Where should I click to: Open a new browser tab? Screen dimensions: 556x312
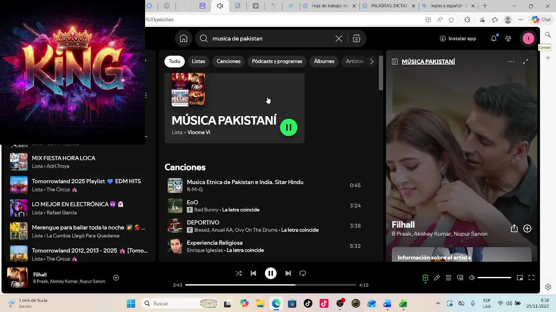coord(485,6)
